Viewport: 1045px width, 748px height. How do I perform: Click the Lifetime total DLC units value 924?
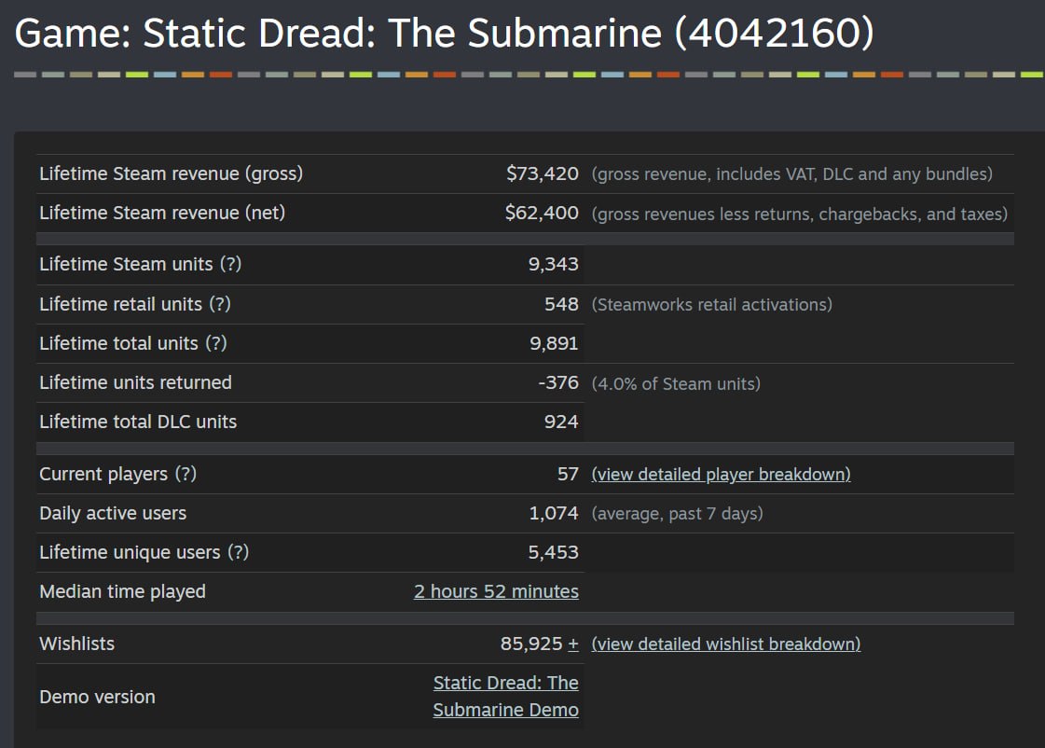click(x=561, y=422)
